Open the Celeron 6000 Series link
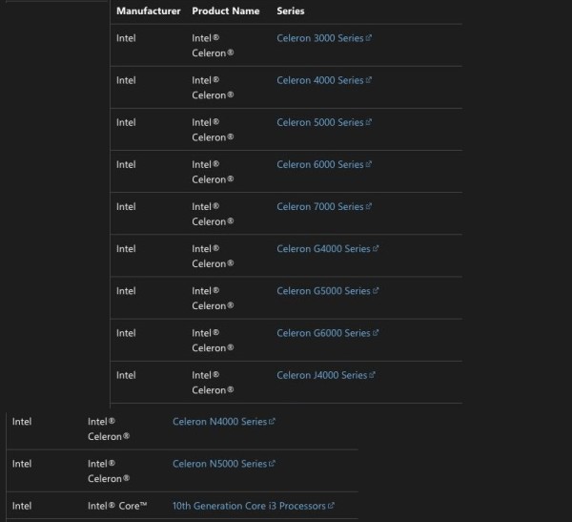The image size is (572, 522). point(320,164)
